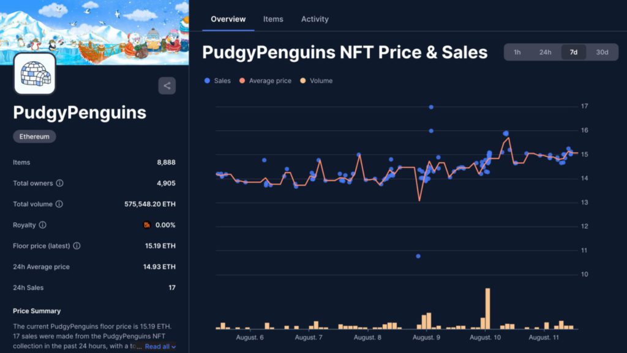
Task: Toggle Sales series in chart legend
Action: [218, 81]
